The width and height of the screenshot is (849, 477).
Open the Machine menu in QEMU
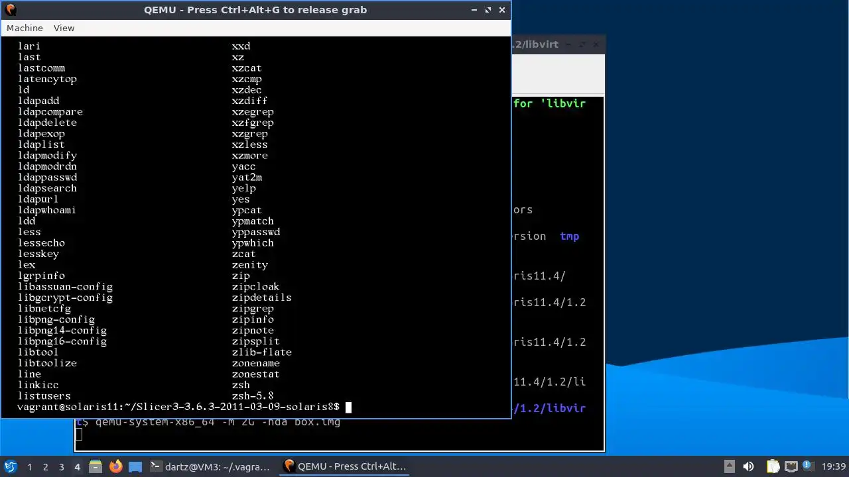[25, 28]
